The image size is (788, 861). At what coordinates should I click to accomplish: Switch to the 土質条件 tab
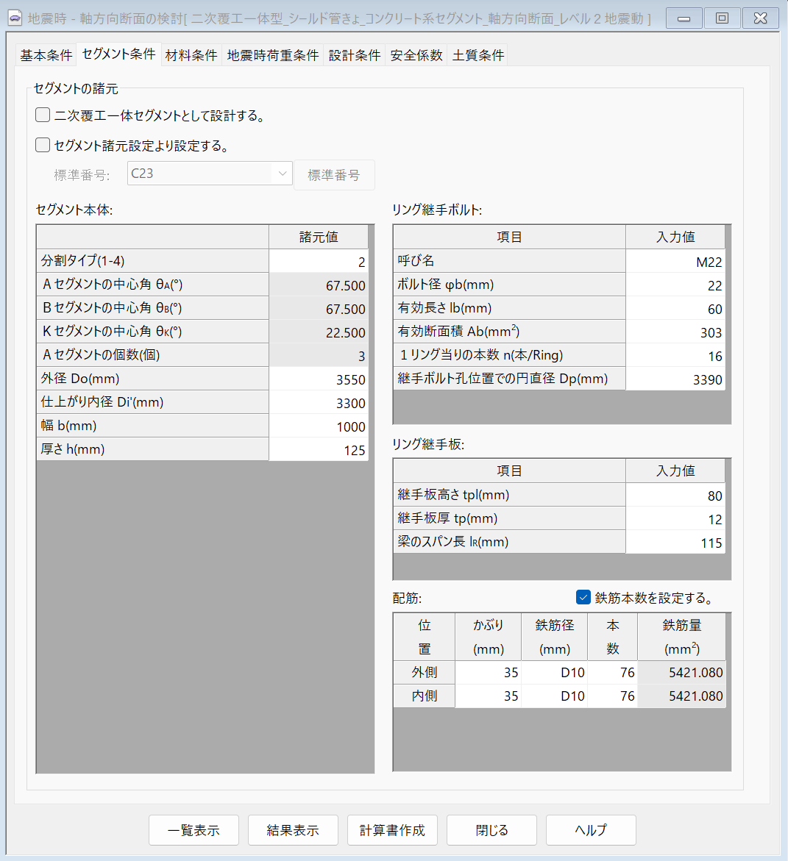coord(478,55)
